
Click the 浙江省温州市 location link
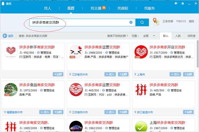pyautogui.click(x=145, y=112)
